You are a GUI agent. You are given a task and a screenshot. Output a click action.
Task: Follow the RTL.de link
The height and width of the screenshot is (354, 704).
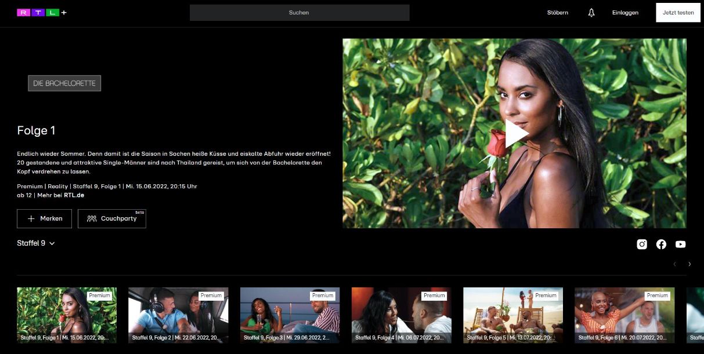(74, 195)
